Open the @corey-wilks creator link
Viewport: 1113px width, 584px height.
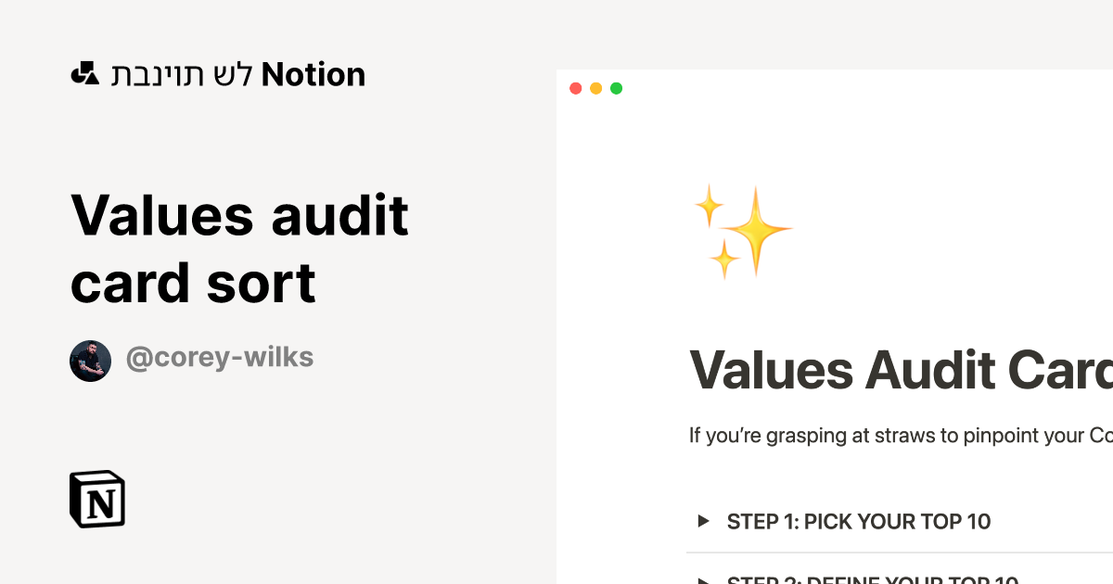click(220, 357)
